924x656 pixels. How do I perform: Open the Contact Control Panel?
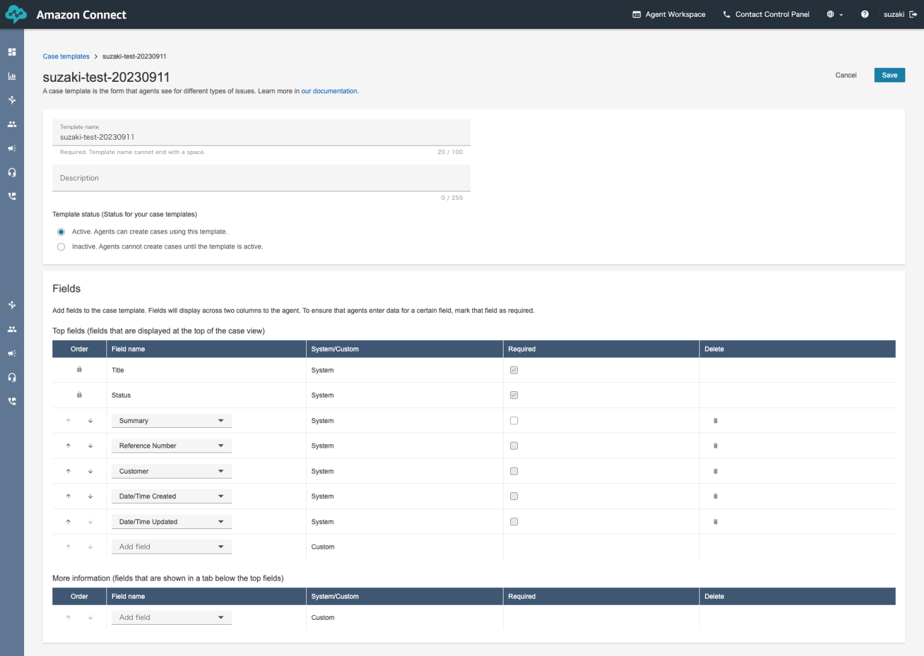766,14
